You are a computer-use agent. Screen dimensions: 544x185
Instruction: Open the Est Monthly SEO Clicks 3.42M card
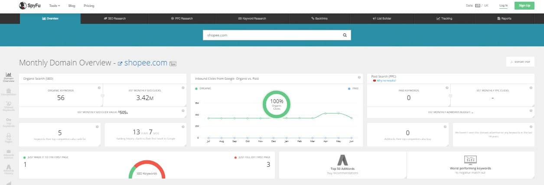[x=145, y=95]
